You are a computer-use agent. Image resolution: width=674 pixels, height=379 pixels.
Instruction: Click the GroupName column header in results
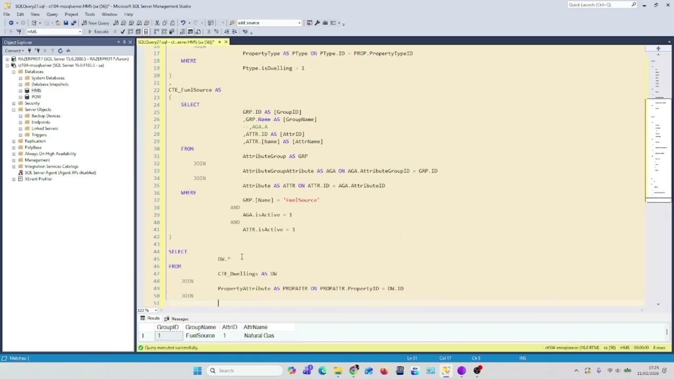point(200,327)
